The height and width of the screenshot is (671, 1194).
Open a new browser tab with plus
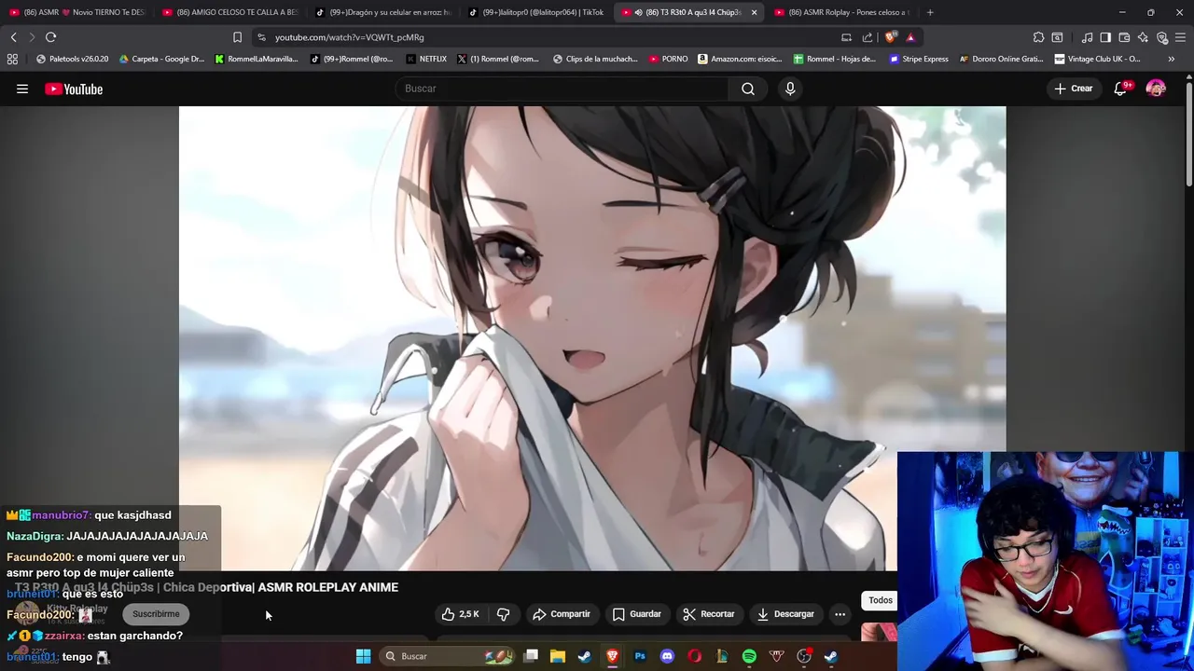930,12
